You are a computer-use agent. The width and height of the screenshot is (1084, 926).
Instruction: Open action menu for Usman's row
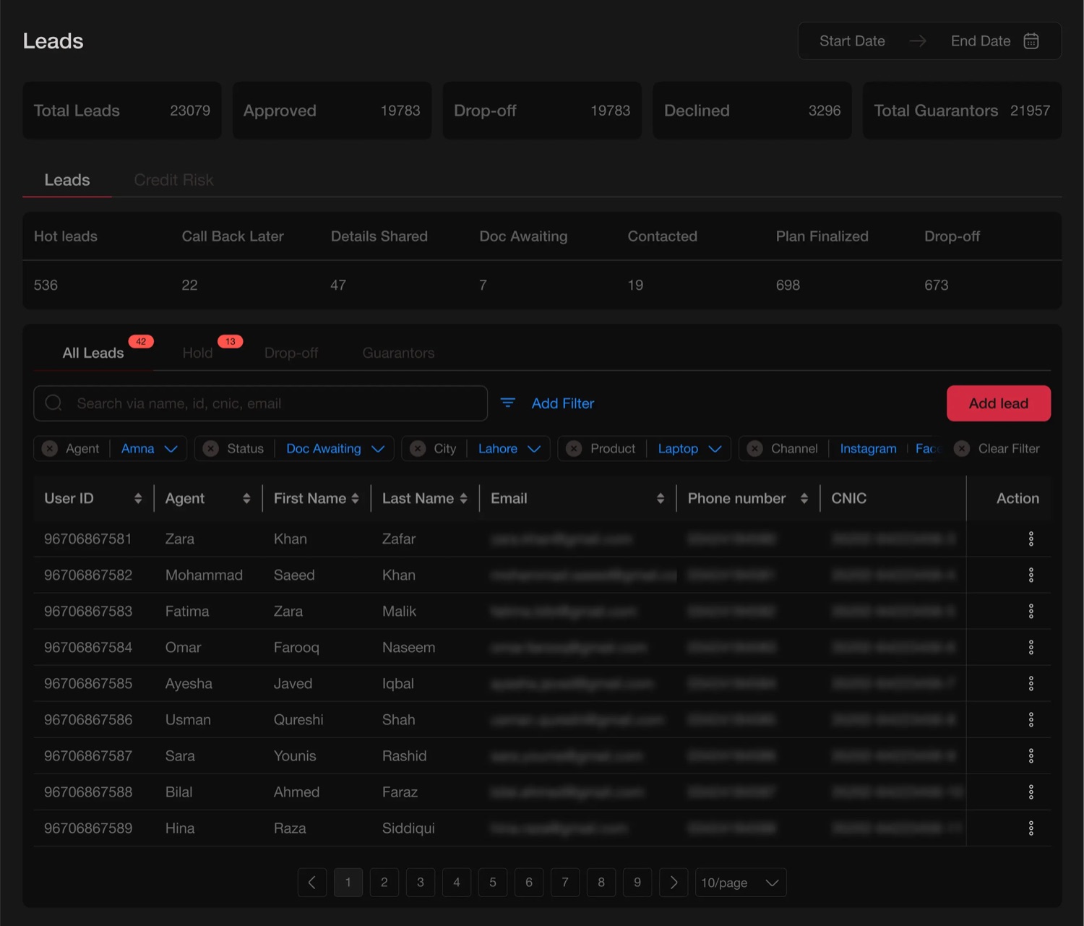coord(1031,719)
